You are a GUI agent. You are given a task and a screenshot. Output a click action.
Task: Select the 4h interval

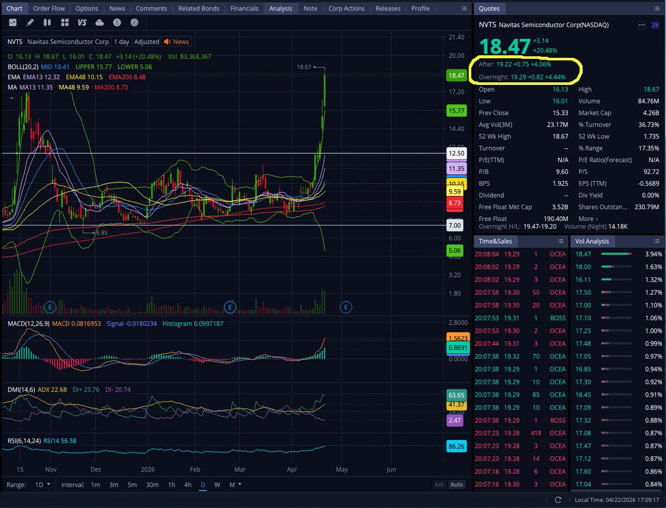188,485
